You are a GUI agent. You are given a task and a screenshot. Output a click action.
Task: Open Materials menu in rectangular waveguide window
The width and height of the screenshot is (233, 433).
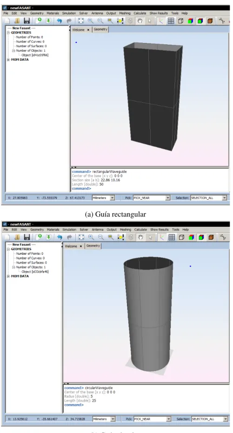pyautogui.click(x=53, y=13)
